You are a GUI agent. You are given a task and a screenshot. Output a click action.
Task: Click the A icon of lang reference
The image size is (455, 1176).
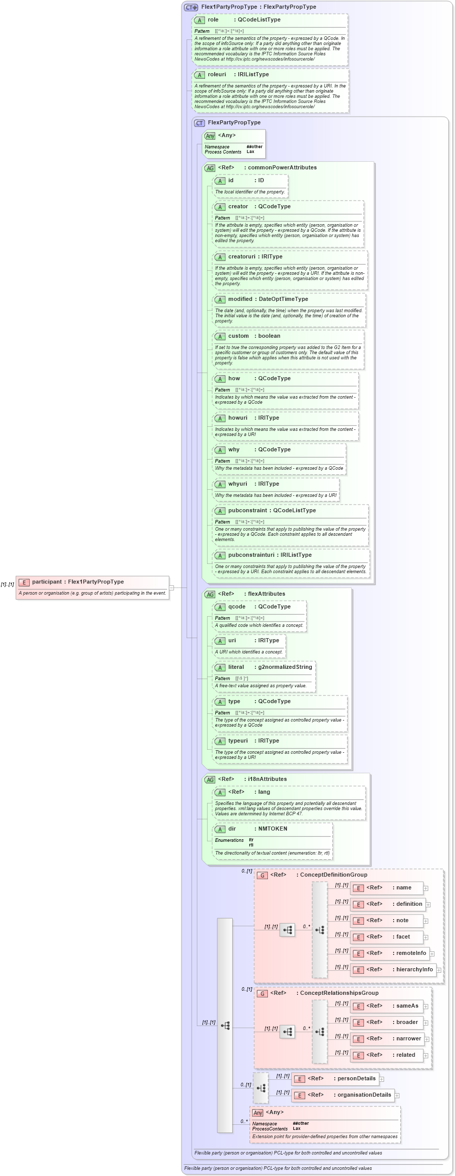tap(220, 792)
